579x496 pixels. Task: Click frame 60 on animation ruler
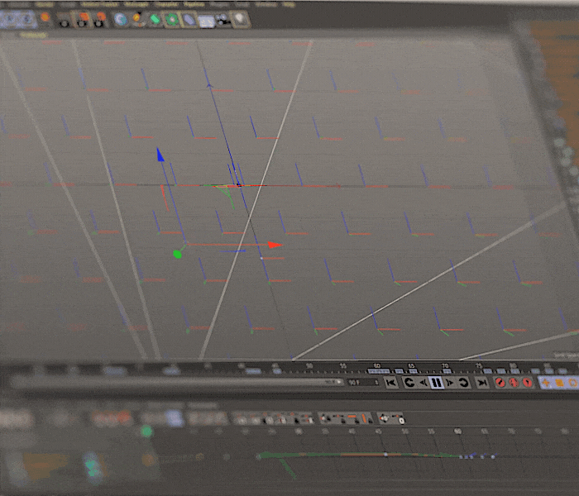coord(376,365)
